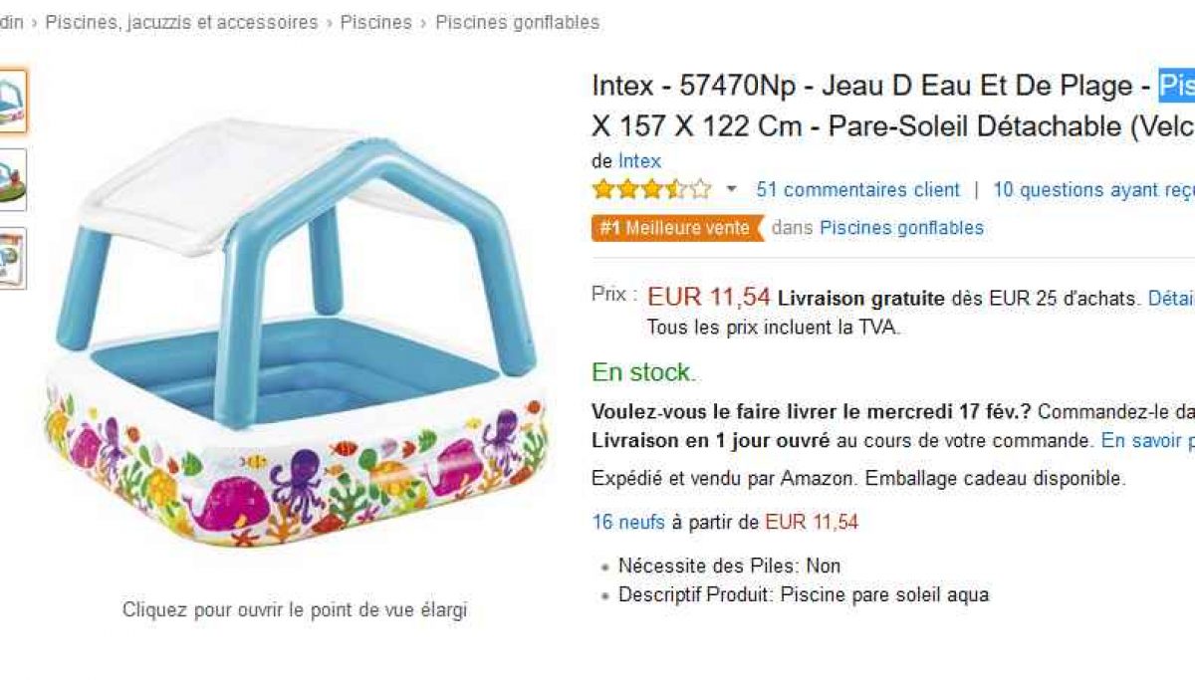Click the star rating icons
The image size is (1195, 680).
coord(652,189)
